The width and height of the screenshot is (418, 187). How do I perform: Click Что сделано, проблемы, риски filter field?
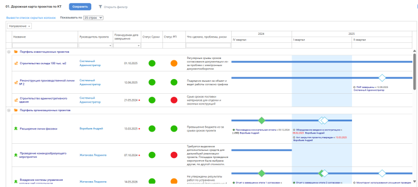point(208,46)
